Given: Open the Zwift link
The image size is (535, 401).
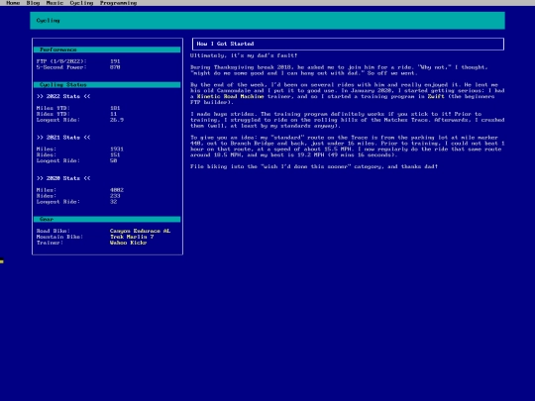Looking at the screenshot, I should [x=436, y=96].
